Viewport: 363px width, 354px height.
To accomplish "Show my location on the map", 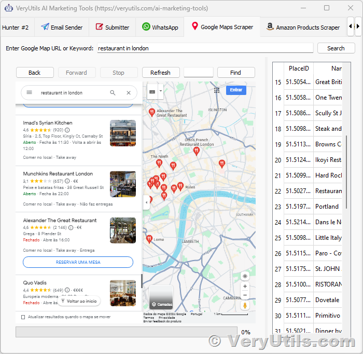I will tap(245, 276).
